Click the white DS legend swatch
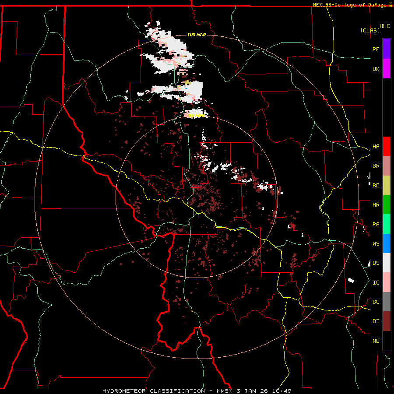 pyautogui.click(x=387, y=263)
